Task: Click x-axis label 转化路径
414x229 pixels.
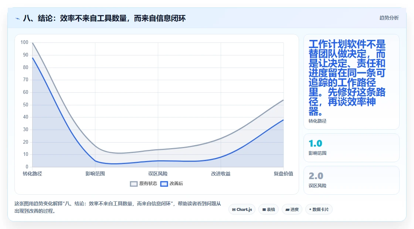Action: 33,174
